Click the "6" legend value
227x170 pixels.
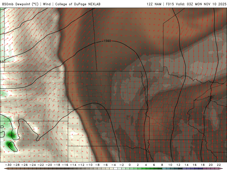pyautogui.click(x=154, y=165)
